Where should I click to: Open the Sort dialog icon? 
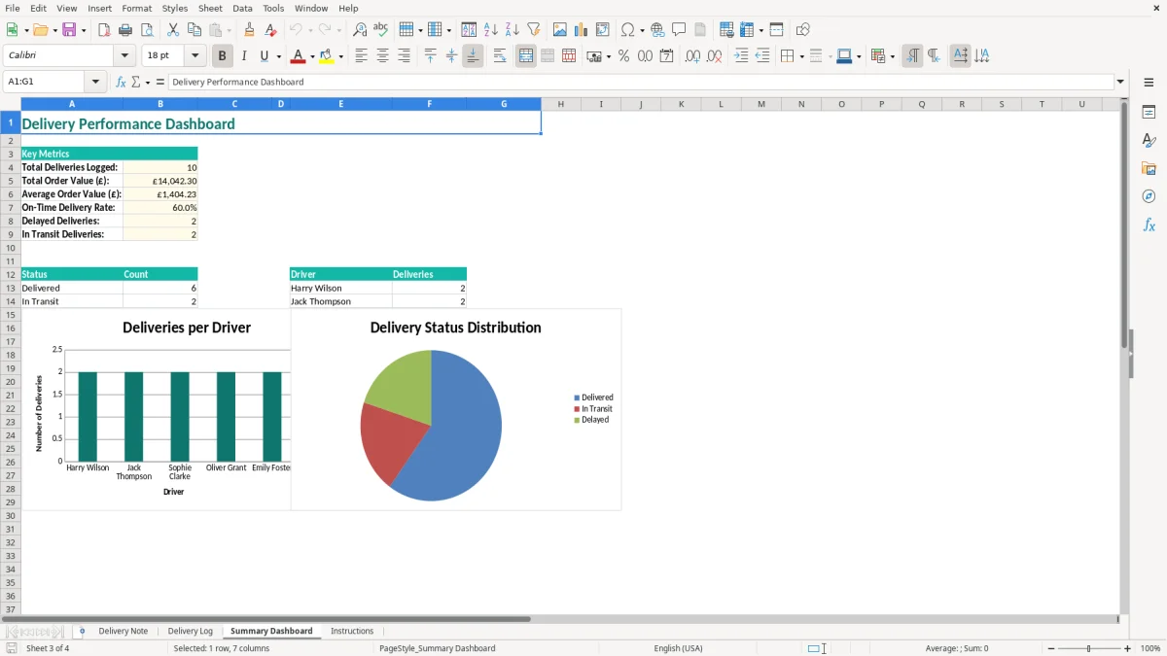click(469, 30)
